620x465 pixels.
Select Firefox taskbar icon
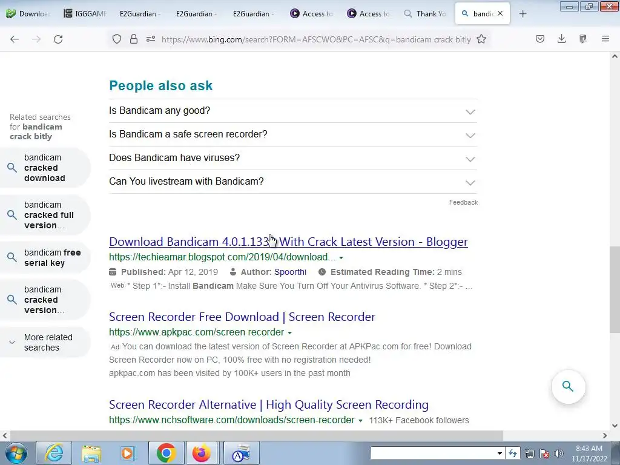tap(202, 453)
